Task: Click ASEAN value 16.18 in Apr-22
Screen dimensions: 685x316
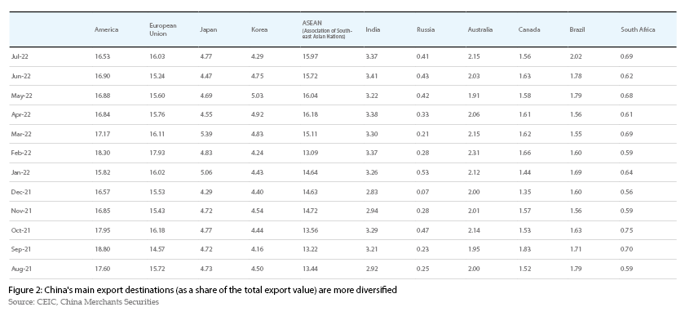Action: tap(310, 114)
